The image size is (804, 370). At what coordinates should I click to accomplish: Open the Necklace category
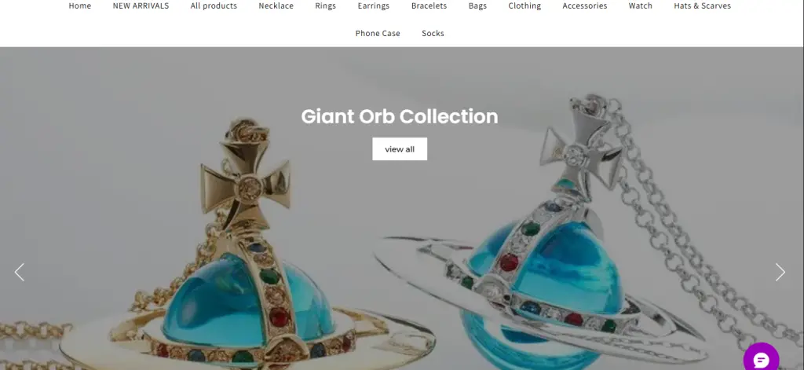pyautogui.click(x=276, y=5)
